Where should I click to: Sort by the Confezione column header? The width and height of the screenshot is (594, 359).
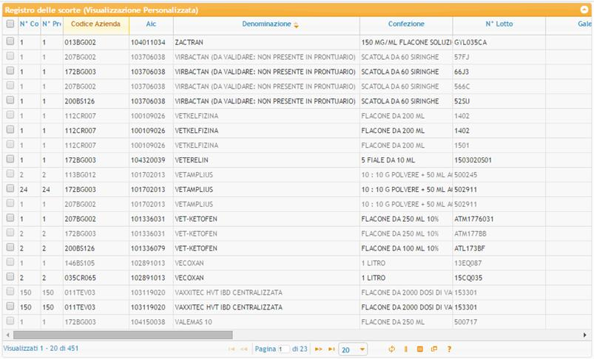pyautogui.click(x=406, y=24)
